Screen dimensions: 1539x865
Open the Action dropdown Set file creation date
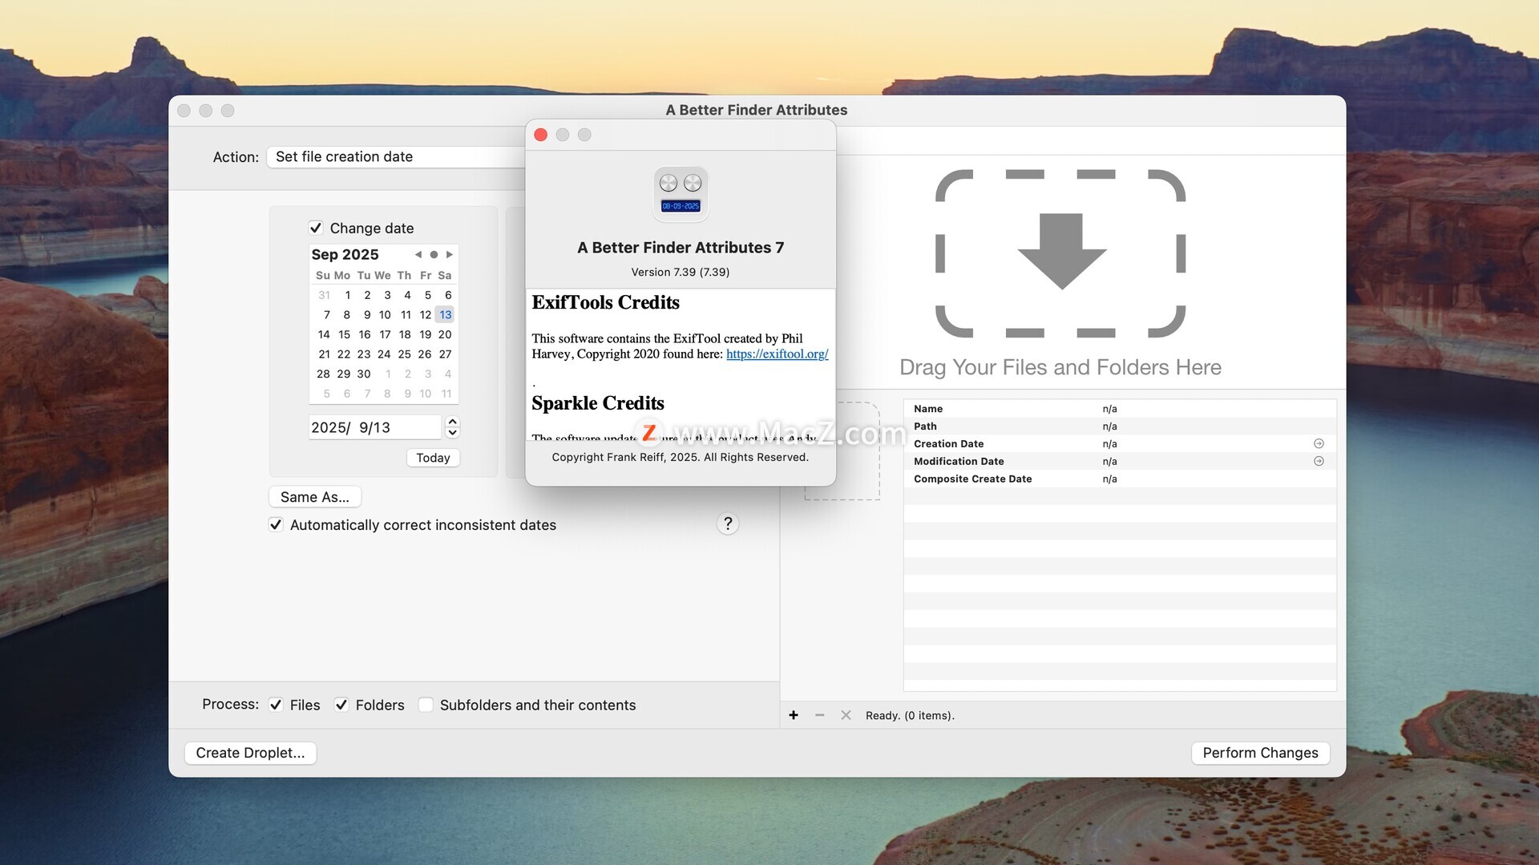[396, 157]
